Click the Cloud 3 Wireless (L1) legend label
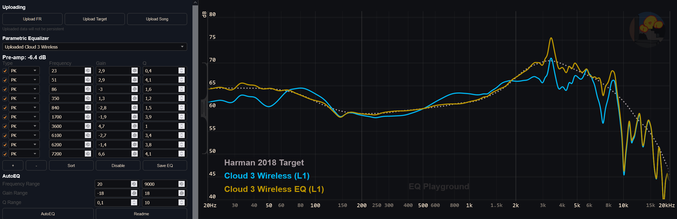 click(x=267, y=176)
